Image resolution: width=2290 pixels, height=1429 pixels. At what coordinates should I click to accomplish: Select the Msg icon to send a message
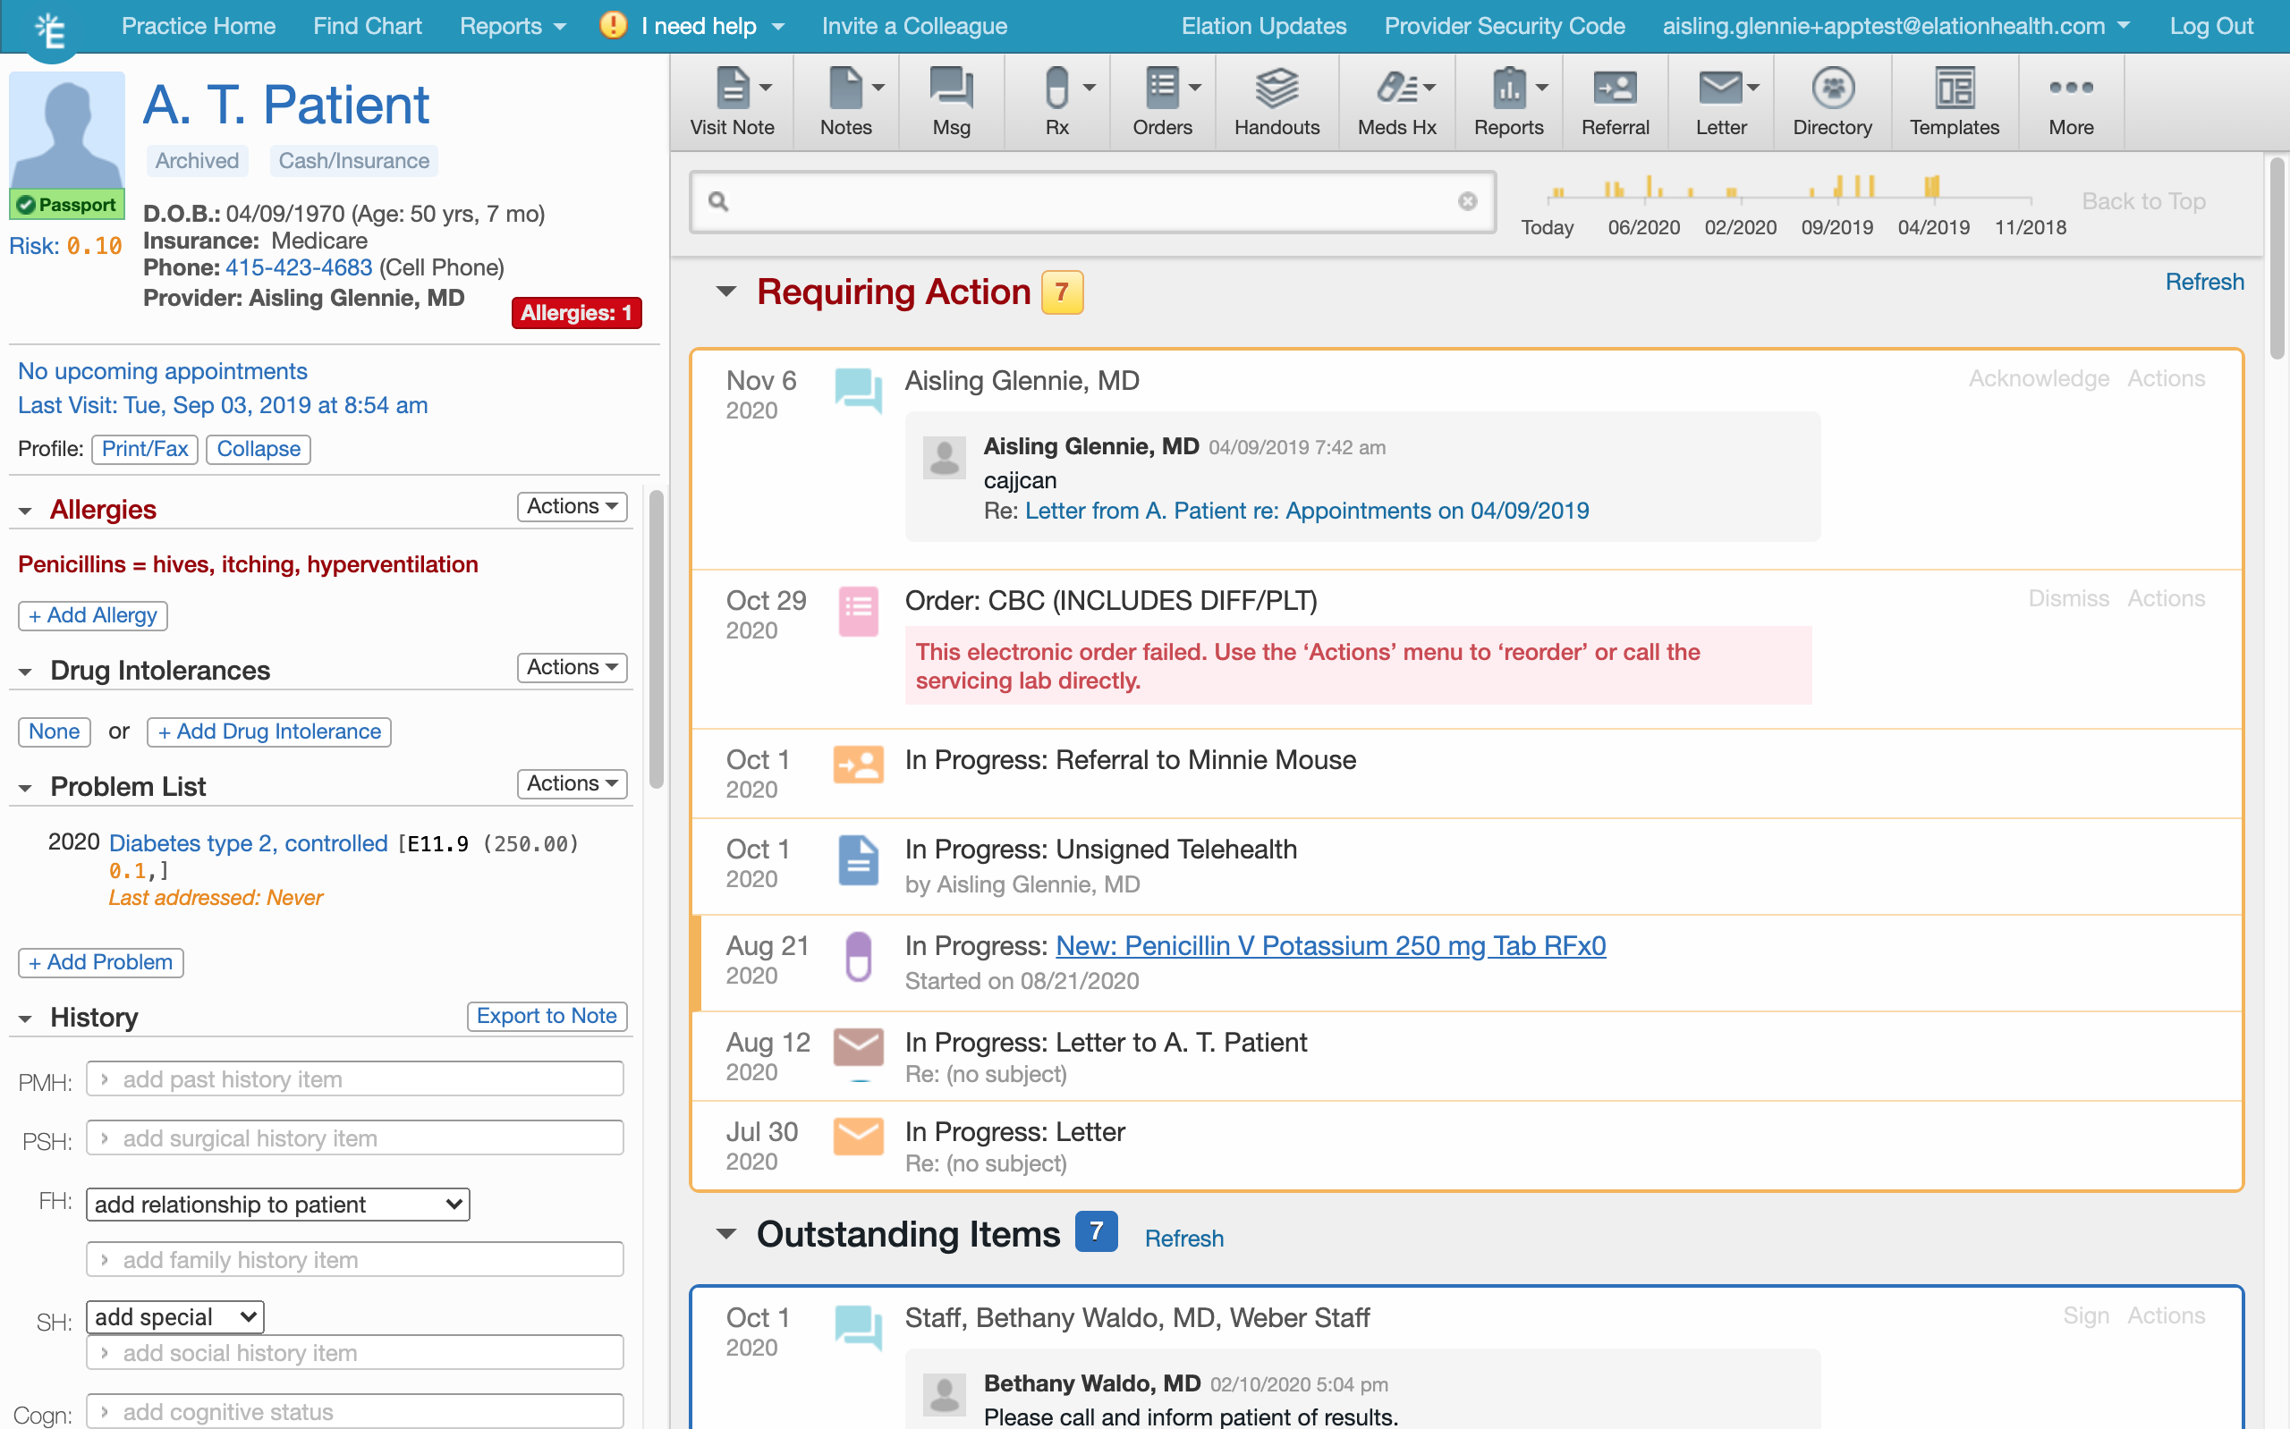(x=949, y=101)
